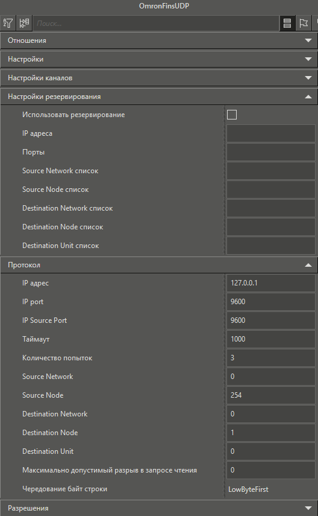Click the Таймаут value 1000
The image size is (318, 516).
pos(270,339)
